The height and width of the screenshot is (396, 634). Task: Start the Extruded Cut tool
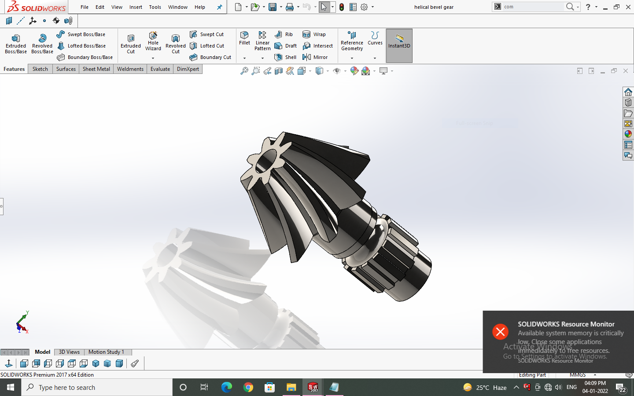[x=131, y=44]
